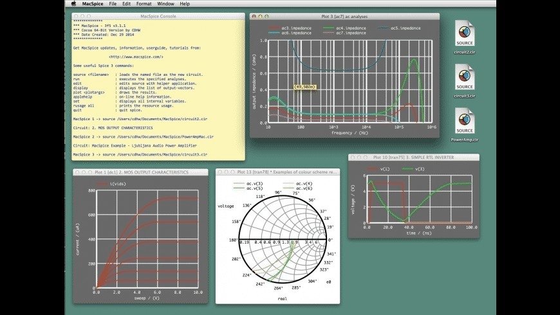
Task: Close the MacSpice Console window
Action: (76, 16)
